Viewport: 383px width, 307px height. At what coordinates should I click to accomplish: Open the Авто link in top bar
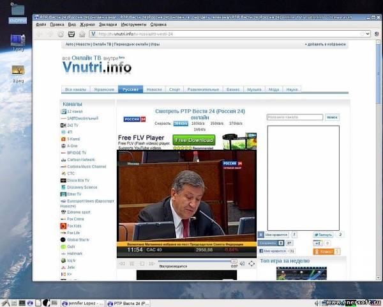click(x=69, y=44)
